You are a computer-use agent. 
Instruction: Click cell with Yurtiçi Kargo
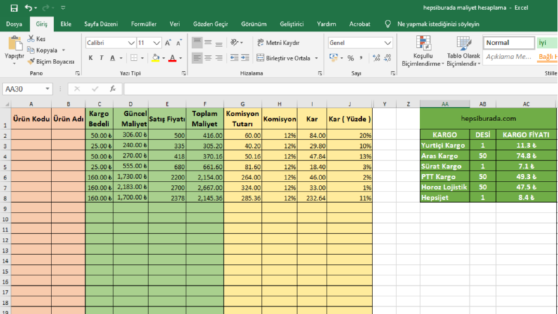tap(445, 145)
